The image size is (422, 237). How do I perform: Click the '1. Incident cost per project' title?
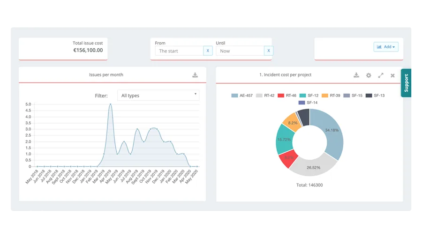[285, 74]
